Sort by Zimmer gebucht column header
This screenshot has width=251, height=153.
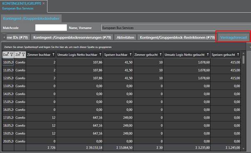coord(146,55)
